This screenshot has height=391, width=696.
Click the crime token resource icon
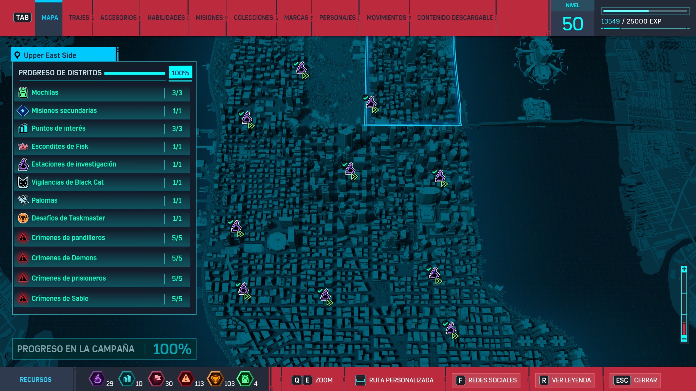tap(186, 379)
